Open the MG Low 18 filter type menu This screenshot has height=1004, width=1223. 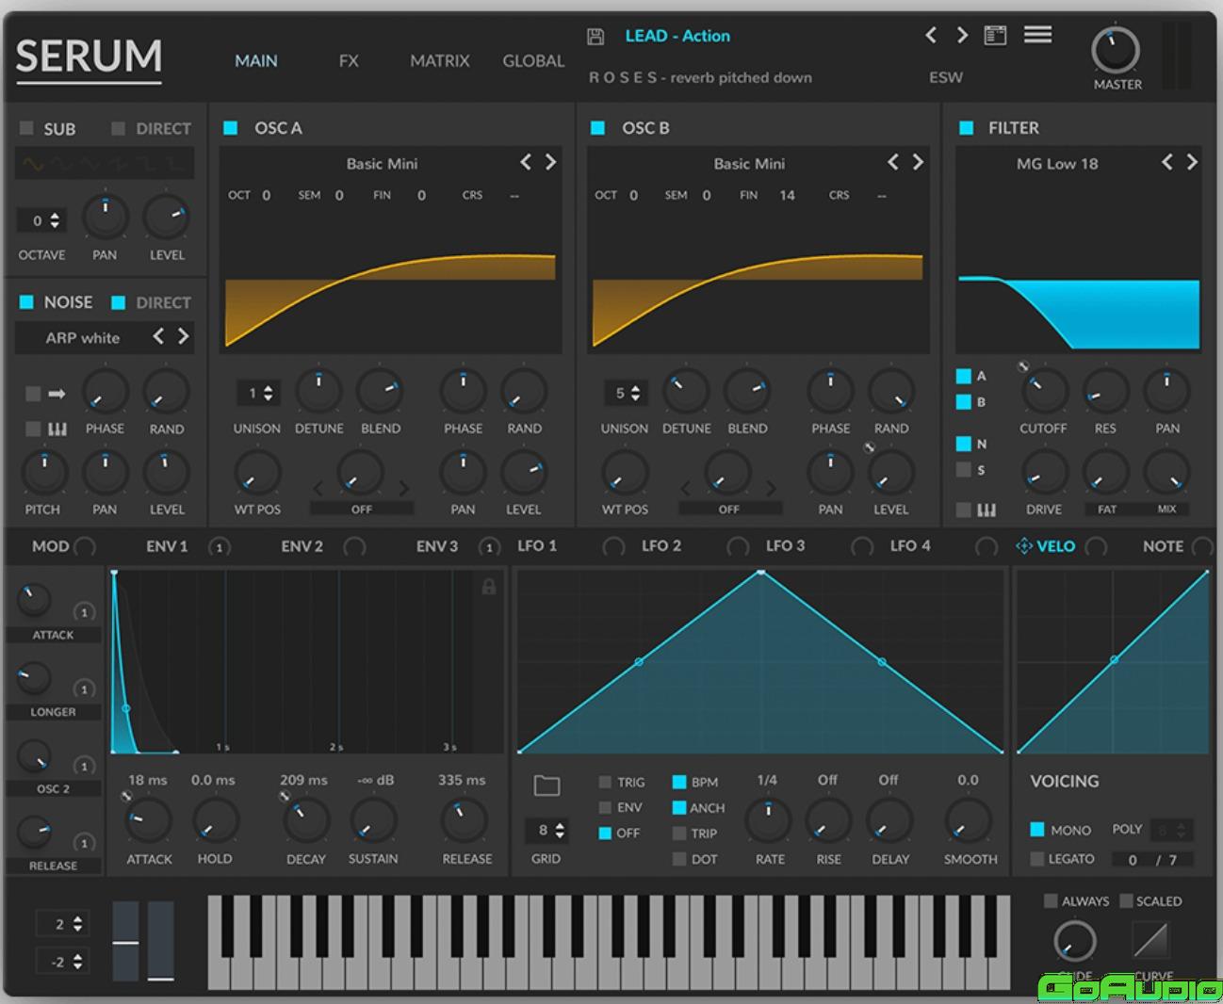point(1056,164)
